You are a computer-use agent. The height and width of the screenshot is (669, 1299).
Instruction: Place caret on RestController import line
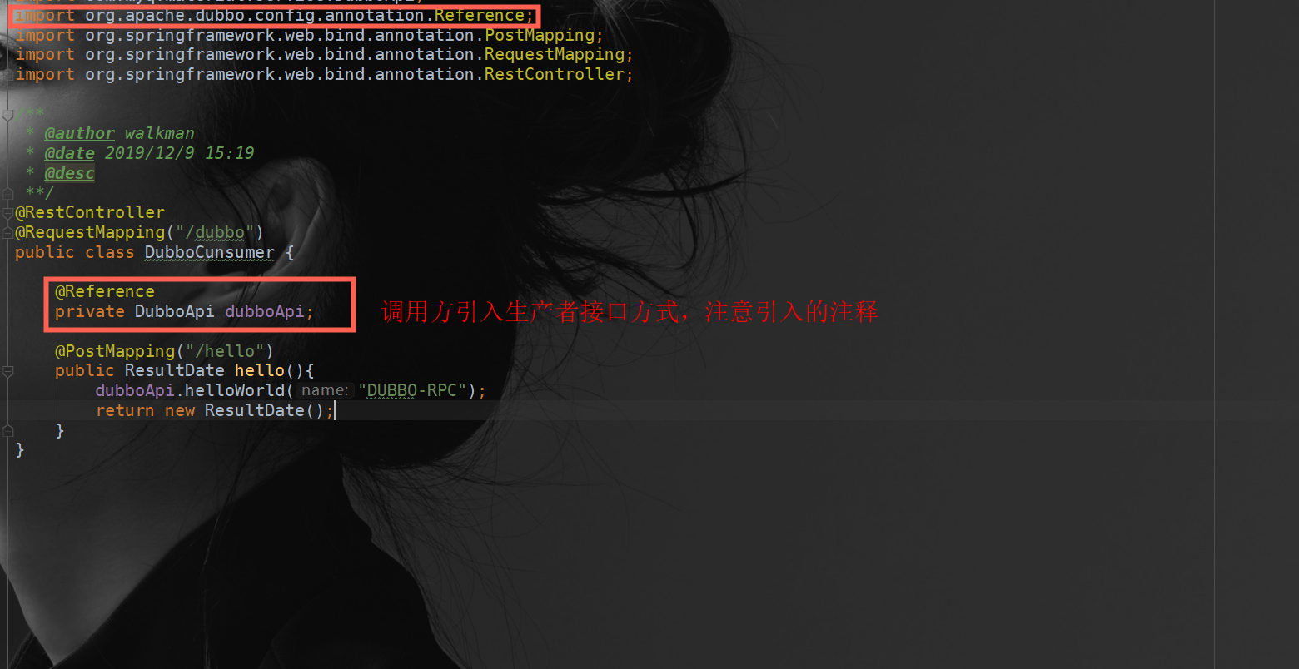click(325, 74)
